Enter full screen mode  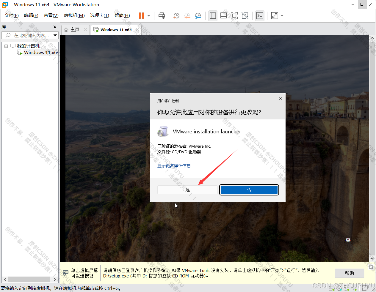coord(234,15)
